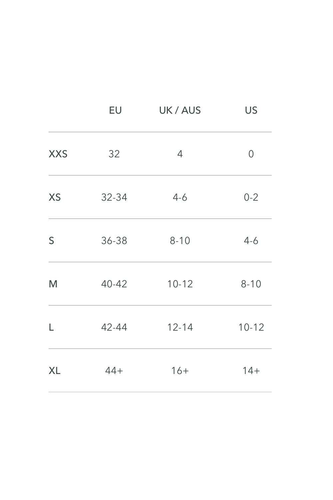This screenshot has width=333, height=500.
Task: Click UK value 10-12 for M
Action: (x=180, y=284)
